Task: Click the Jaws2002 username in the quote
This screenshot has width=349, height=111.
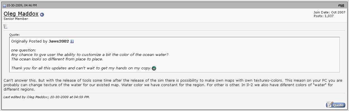Action: point(59,41)
